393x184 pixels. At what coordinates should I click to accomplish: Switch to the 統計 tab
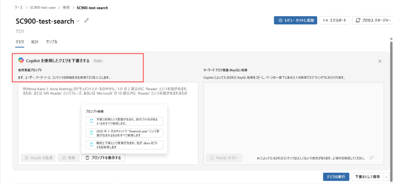point(35,41)
